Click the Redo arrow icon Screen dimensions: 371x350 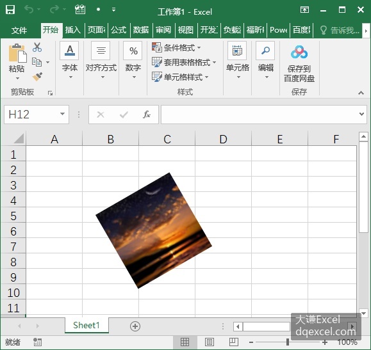point(54,10)
